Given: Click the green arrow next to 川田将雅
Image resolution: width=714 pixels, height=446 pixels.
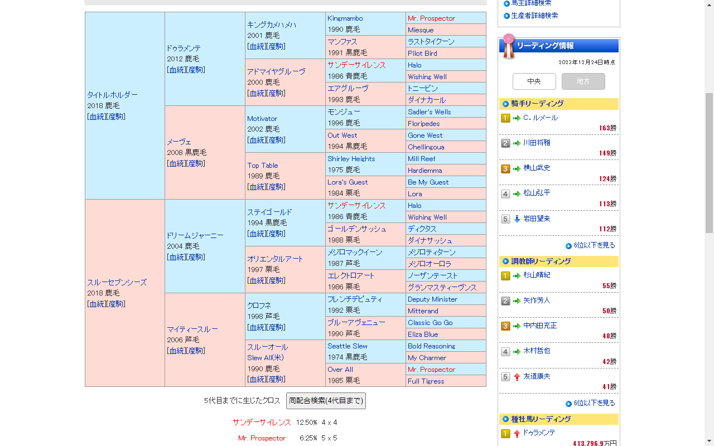Looking at the screenshot, I should 517,143.
